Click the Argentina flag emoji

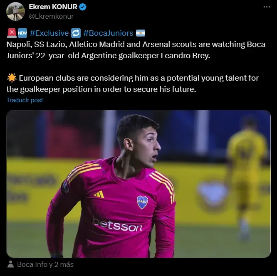point(141,33)
